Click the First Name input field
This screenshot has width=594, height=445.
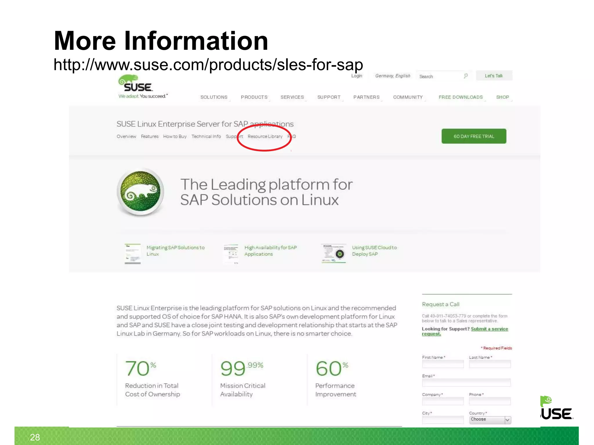pyautogui.click(x=443, y=364)
